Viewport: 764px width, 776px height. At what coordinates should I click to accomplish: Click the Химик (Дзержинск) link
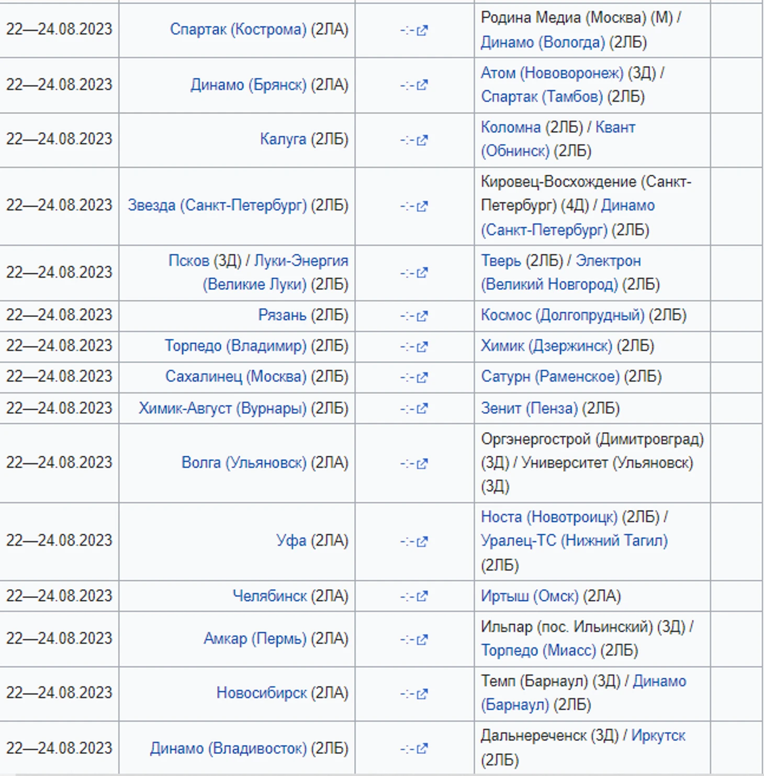(546, 346)
